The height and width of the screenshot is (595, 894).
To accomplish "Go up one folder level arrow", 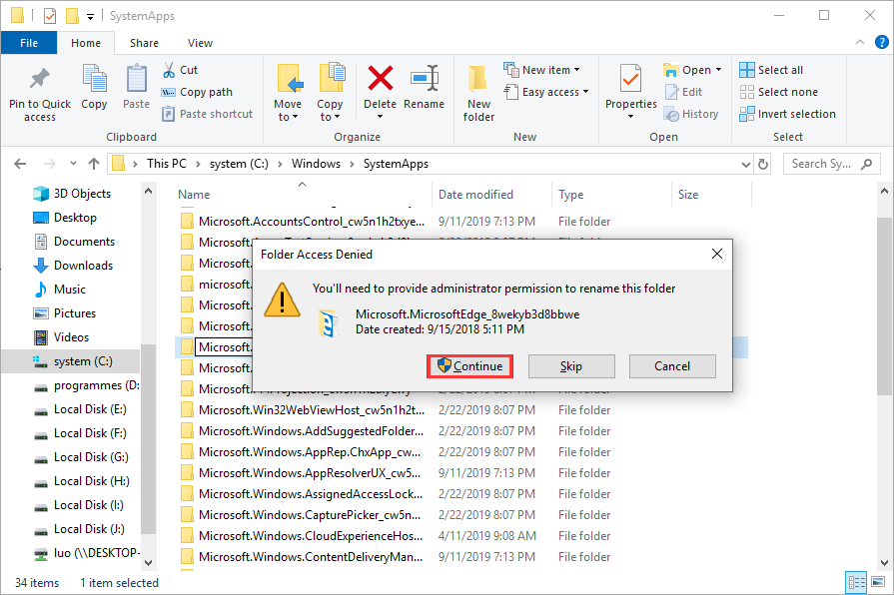I will click(x=94, y=164).
